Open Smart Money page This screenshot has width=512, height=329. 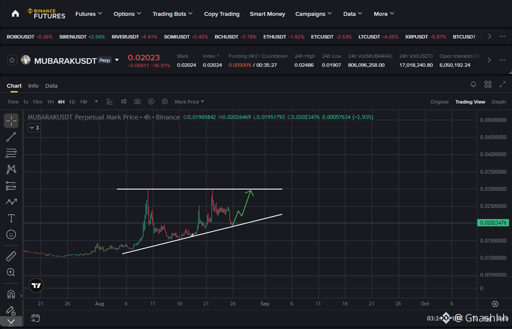click(x=268, y=14)
